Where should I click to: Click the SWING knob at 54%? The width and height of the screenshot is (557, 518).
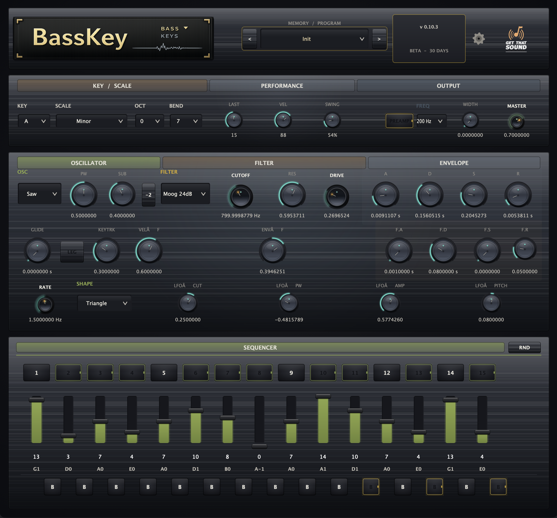332,120
